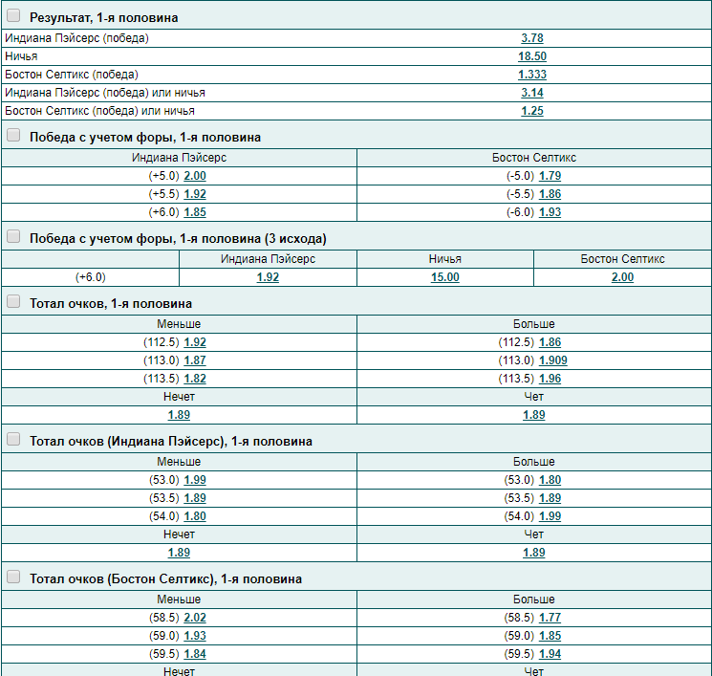Click the 'Бостон Селтикс (победа) или ничья' label
The image size is (712, 676).
coord(99,111)
